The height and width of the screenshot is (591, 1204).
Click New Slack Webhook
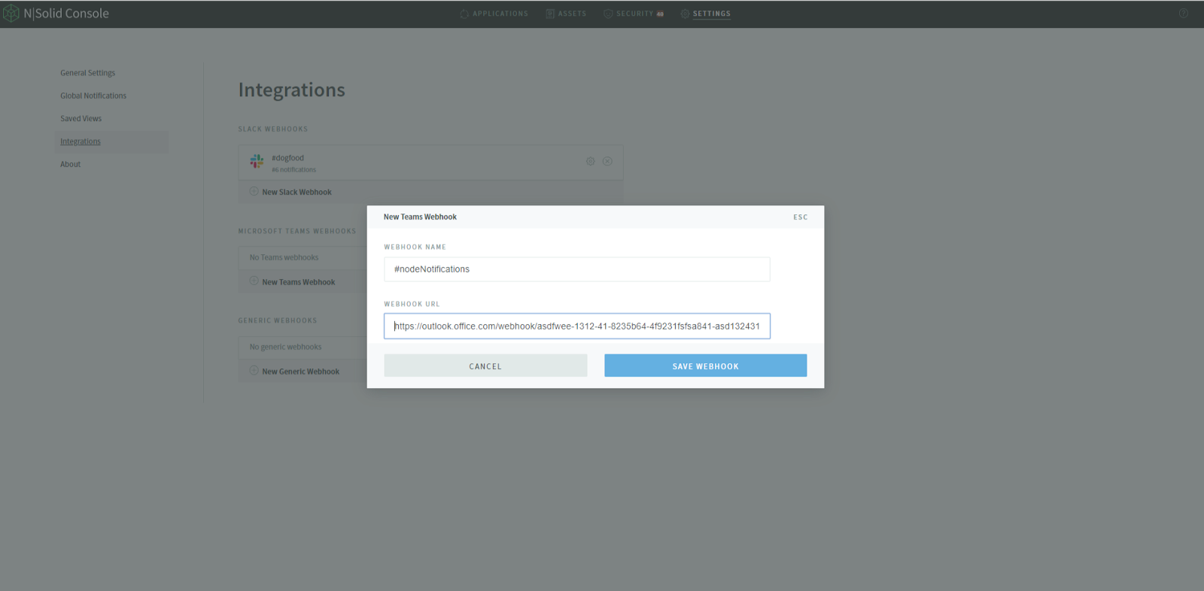pyautogui.click(x=296, y=192)
